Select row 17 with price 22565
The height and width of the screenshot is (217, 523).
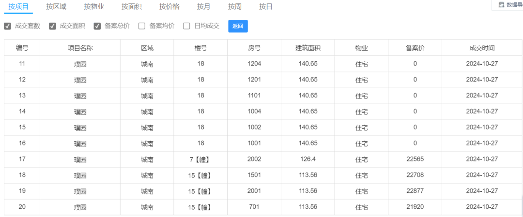tap(415, 159)
